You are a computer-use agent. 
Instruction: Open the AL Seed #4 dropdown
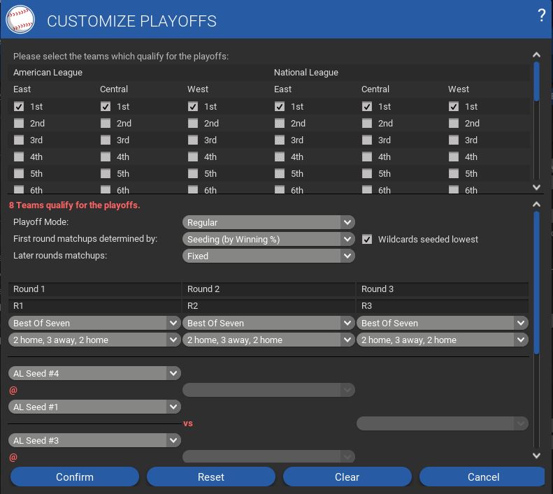[x=94, y=373]
